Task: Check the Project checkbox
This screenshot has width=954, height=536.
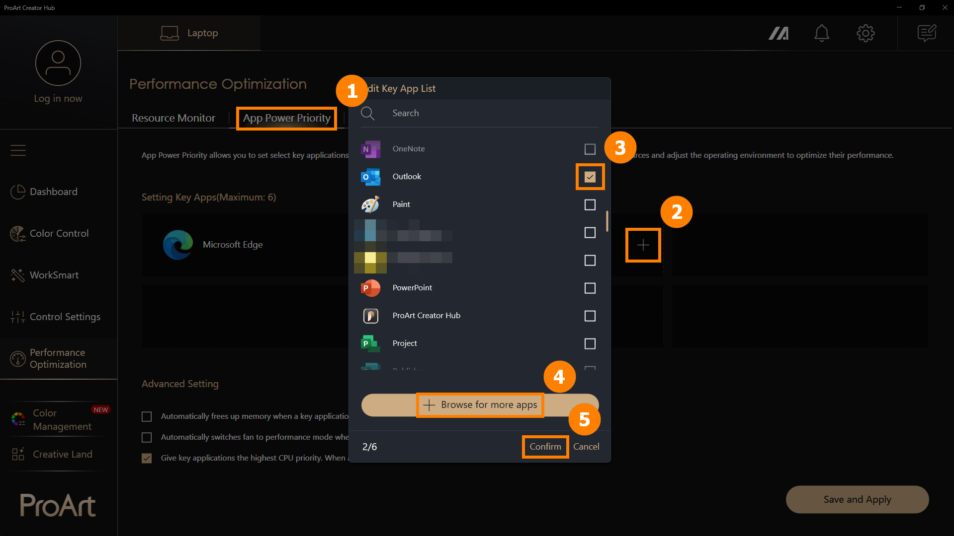Action: point(590,343)
